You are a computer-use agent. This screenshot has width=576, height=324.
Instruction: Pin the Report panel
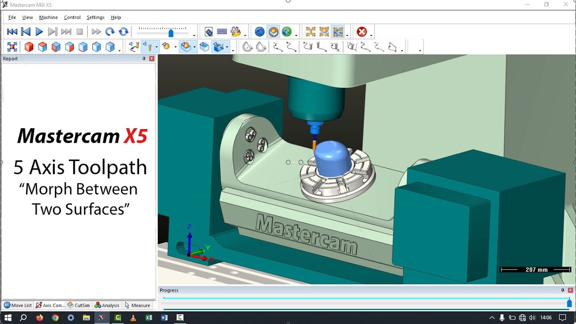pyautogui.click(x=144, y=58)
